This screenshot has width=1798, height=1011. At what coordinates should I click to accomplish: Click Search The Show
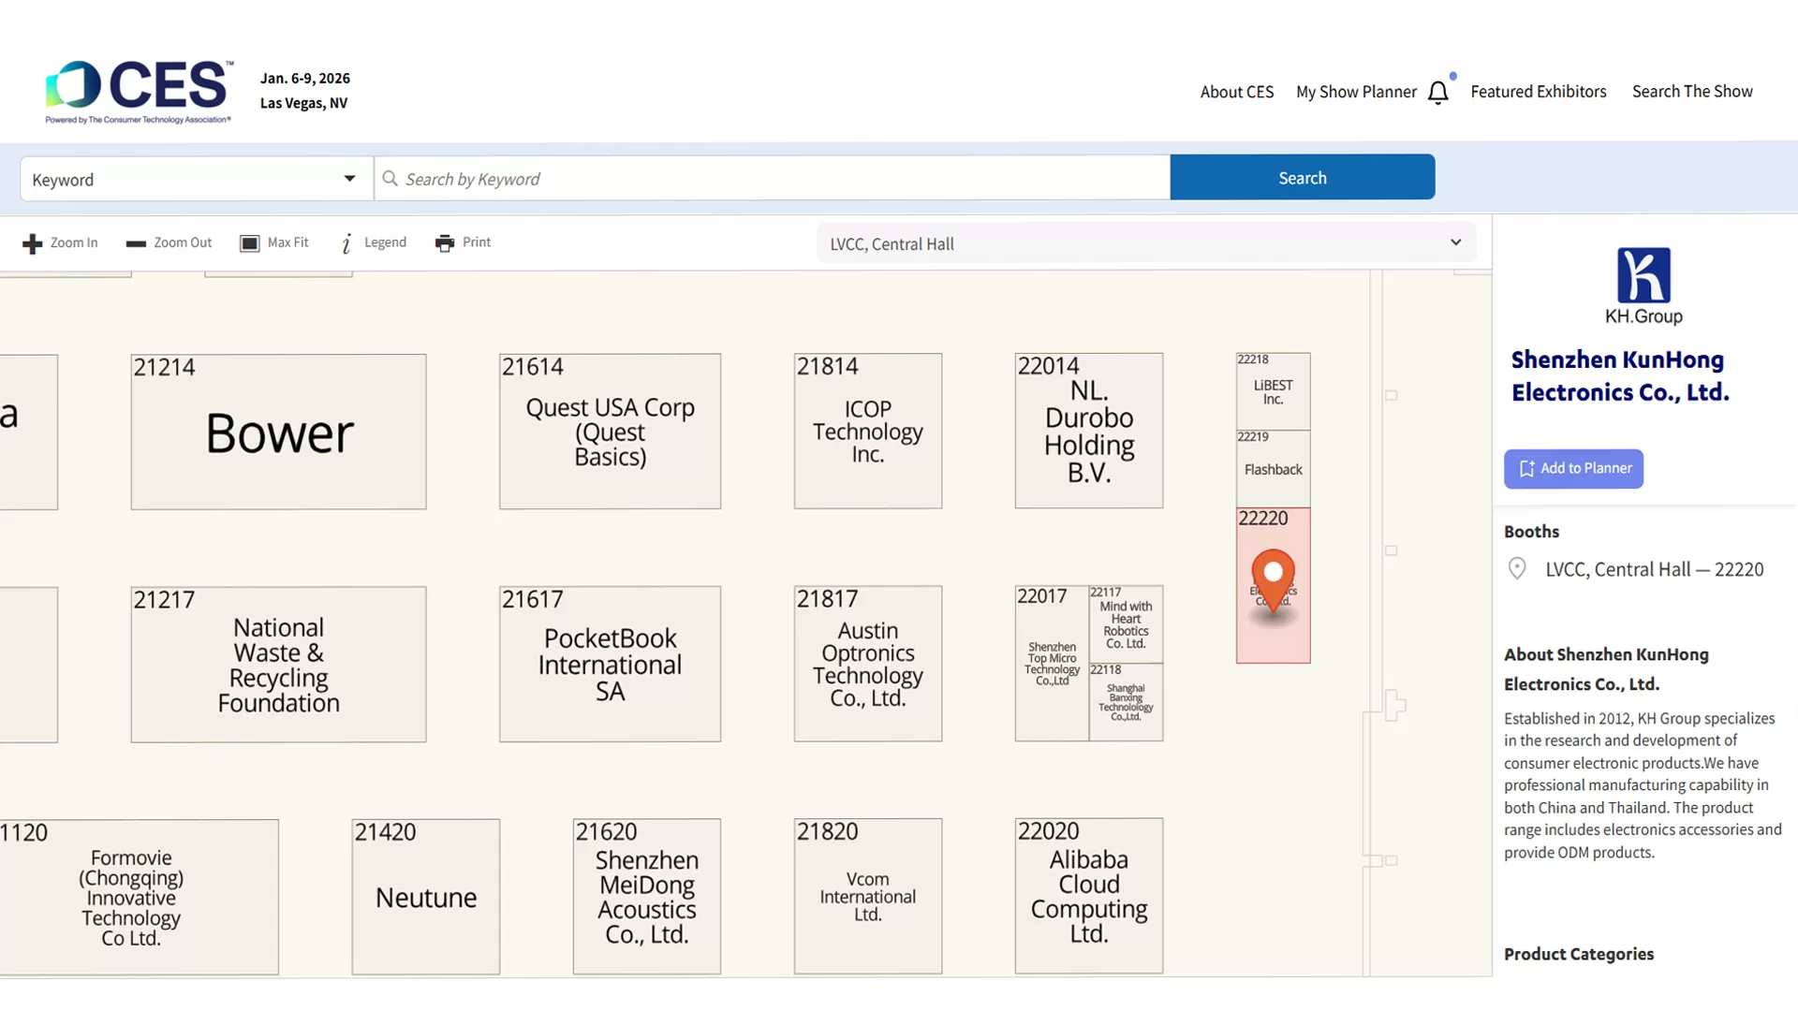(1692, 91)
